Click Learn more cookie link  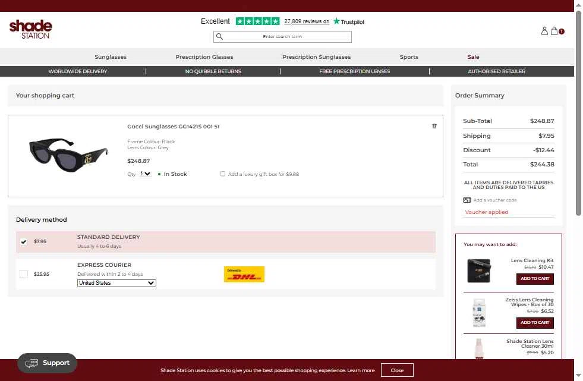coord(361,370)
